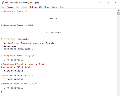The image size is (120, 96).
Task: Place cursor in command >&integrate(expr,x)
Action: click(14, 11)
